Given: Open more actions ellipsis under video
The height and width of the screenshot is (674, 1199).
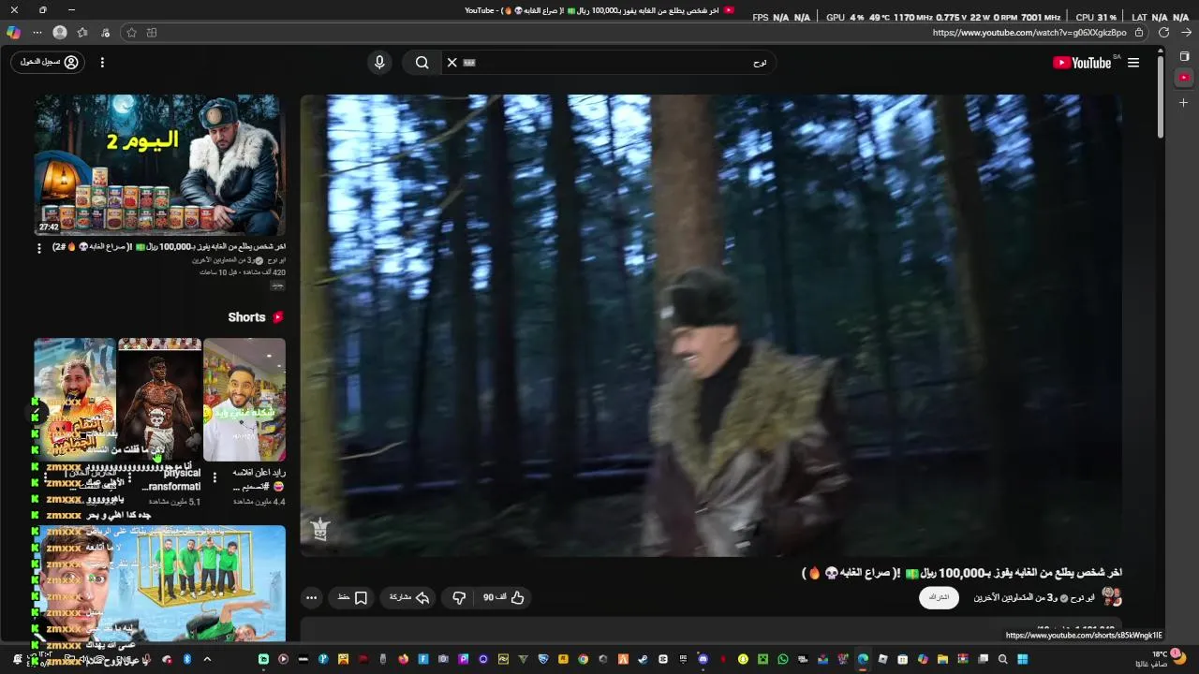Looking at the screenshot, I should (311, 597).
